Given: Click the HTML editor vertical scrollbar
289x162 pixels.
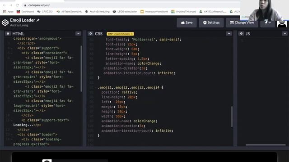Looking at the screenshot, I should click(x=81, y=68).
